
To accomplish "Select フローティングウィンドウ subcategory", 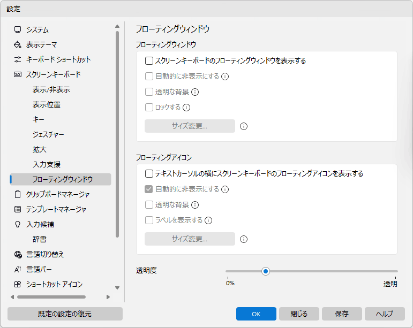I will click(x=61, y=179).
